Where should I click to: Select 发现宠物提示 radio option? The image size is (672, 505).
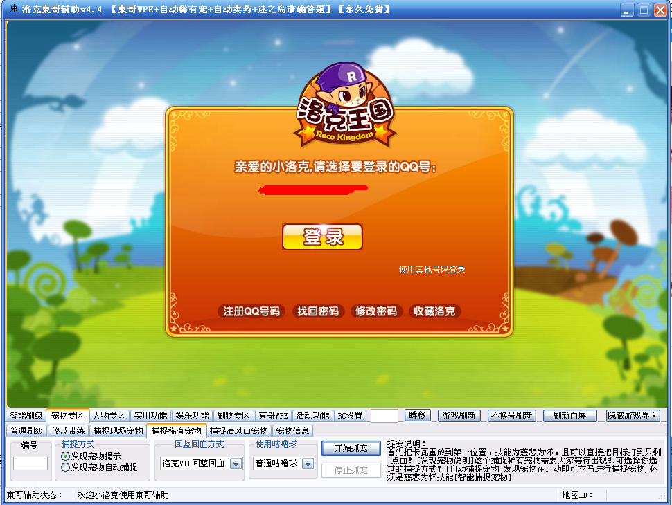(x=91, y=456)
